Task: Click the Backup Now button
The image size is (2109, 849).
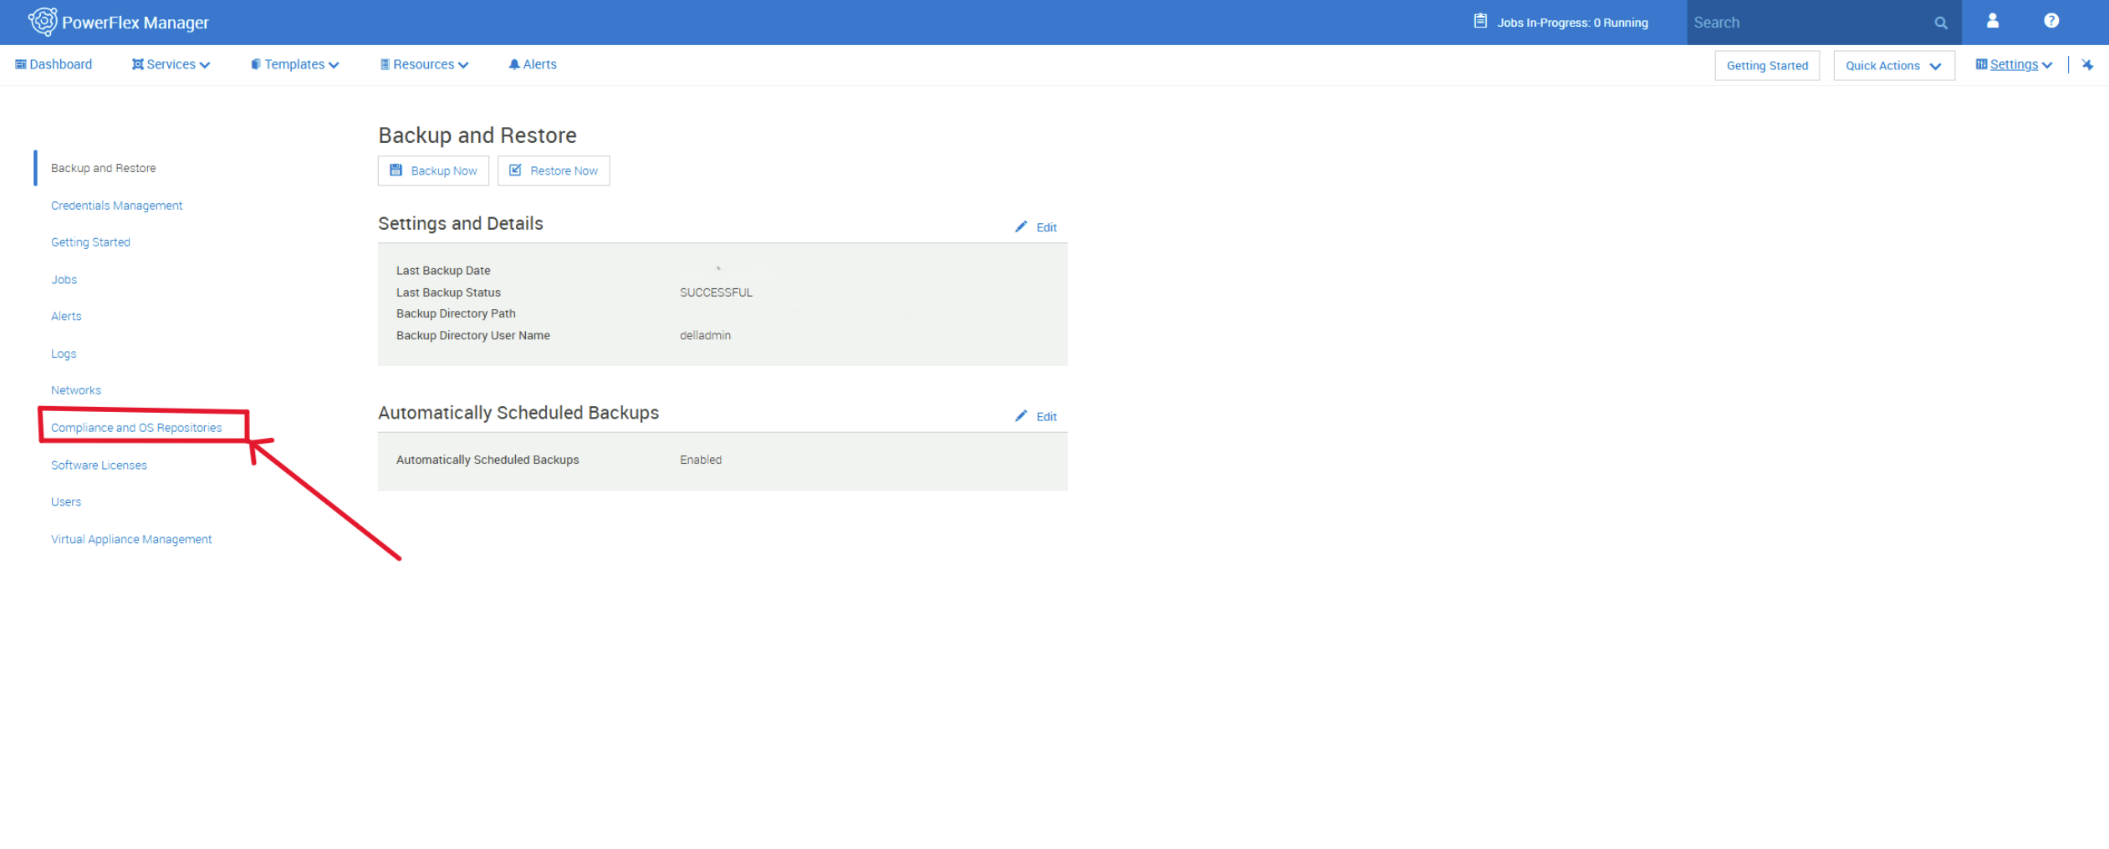Action: (x=433, y=170)
